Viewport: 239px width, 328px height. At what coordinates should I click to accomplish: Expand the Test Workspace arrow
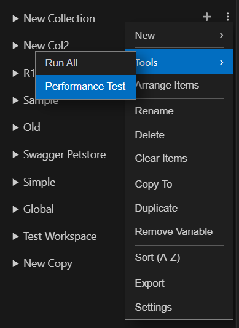point(15,236)
